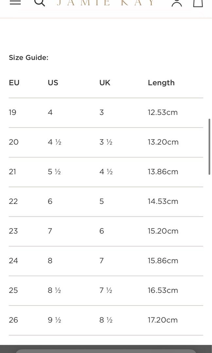Click the page's vertical scrollbar thumb
Viewport: 212px width, 353px height.
pos(210,147)
